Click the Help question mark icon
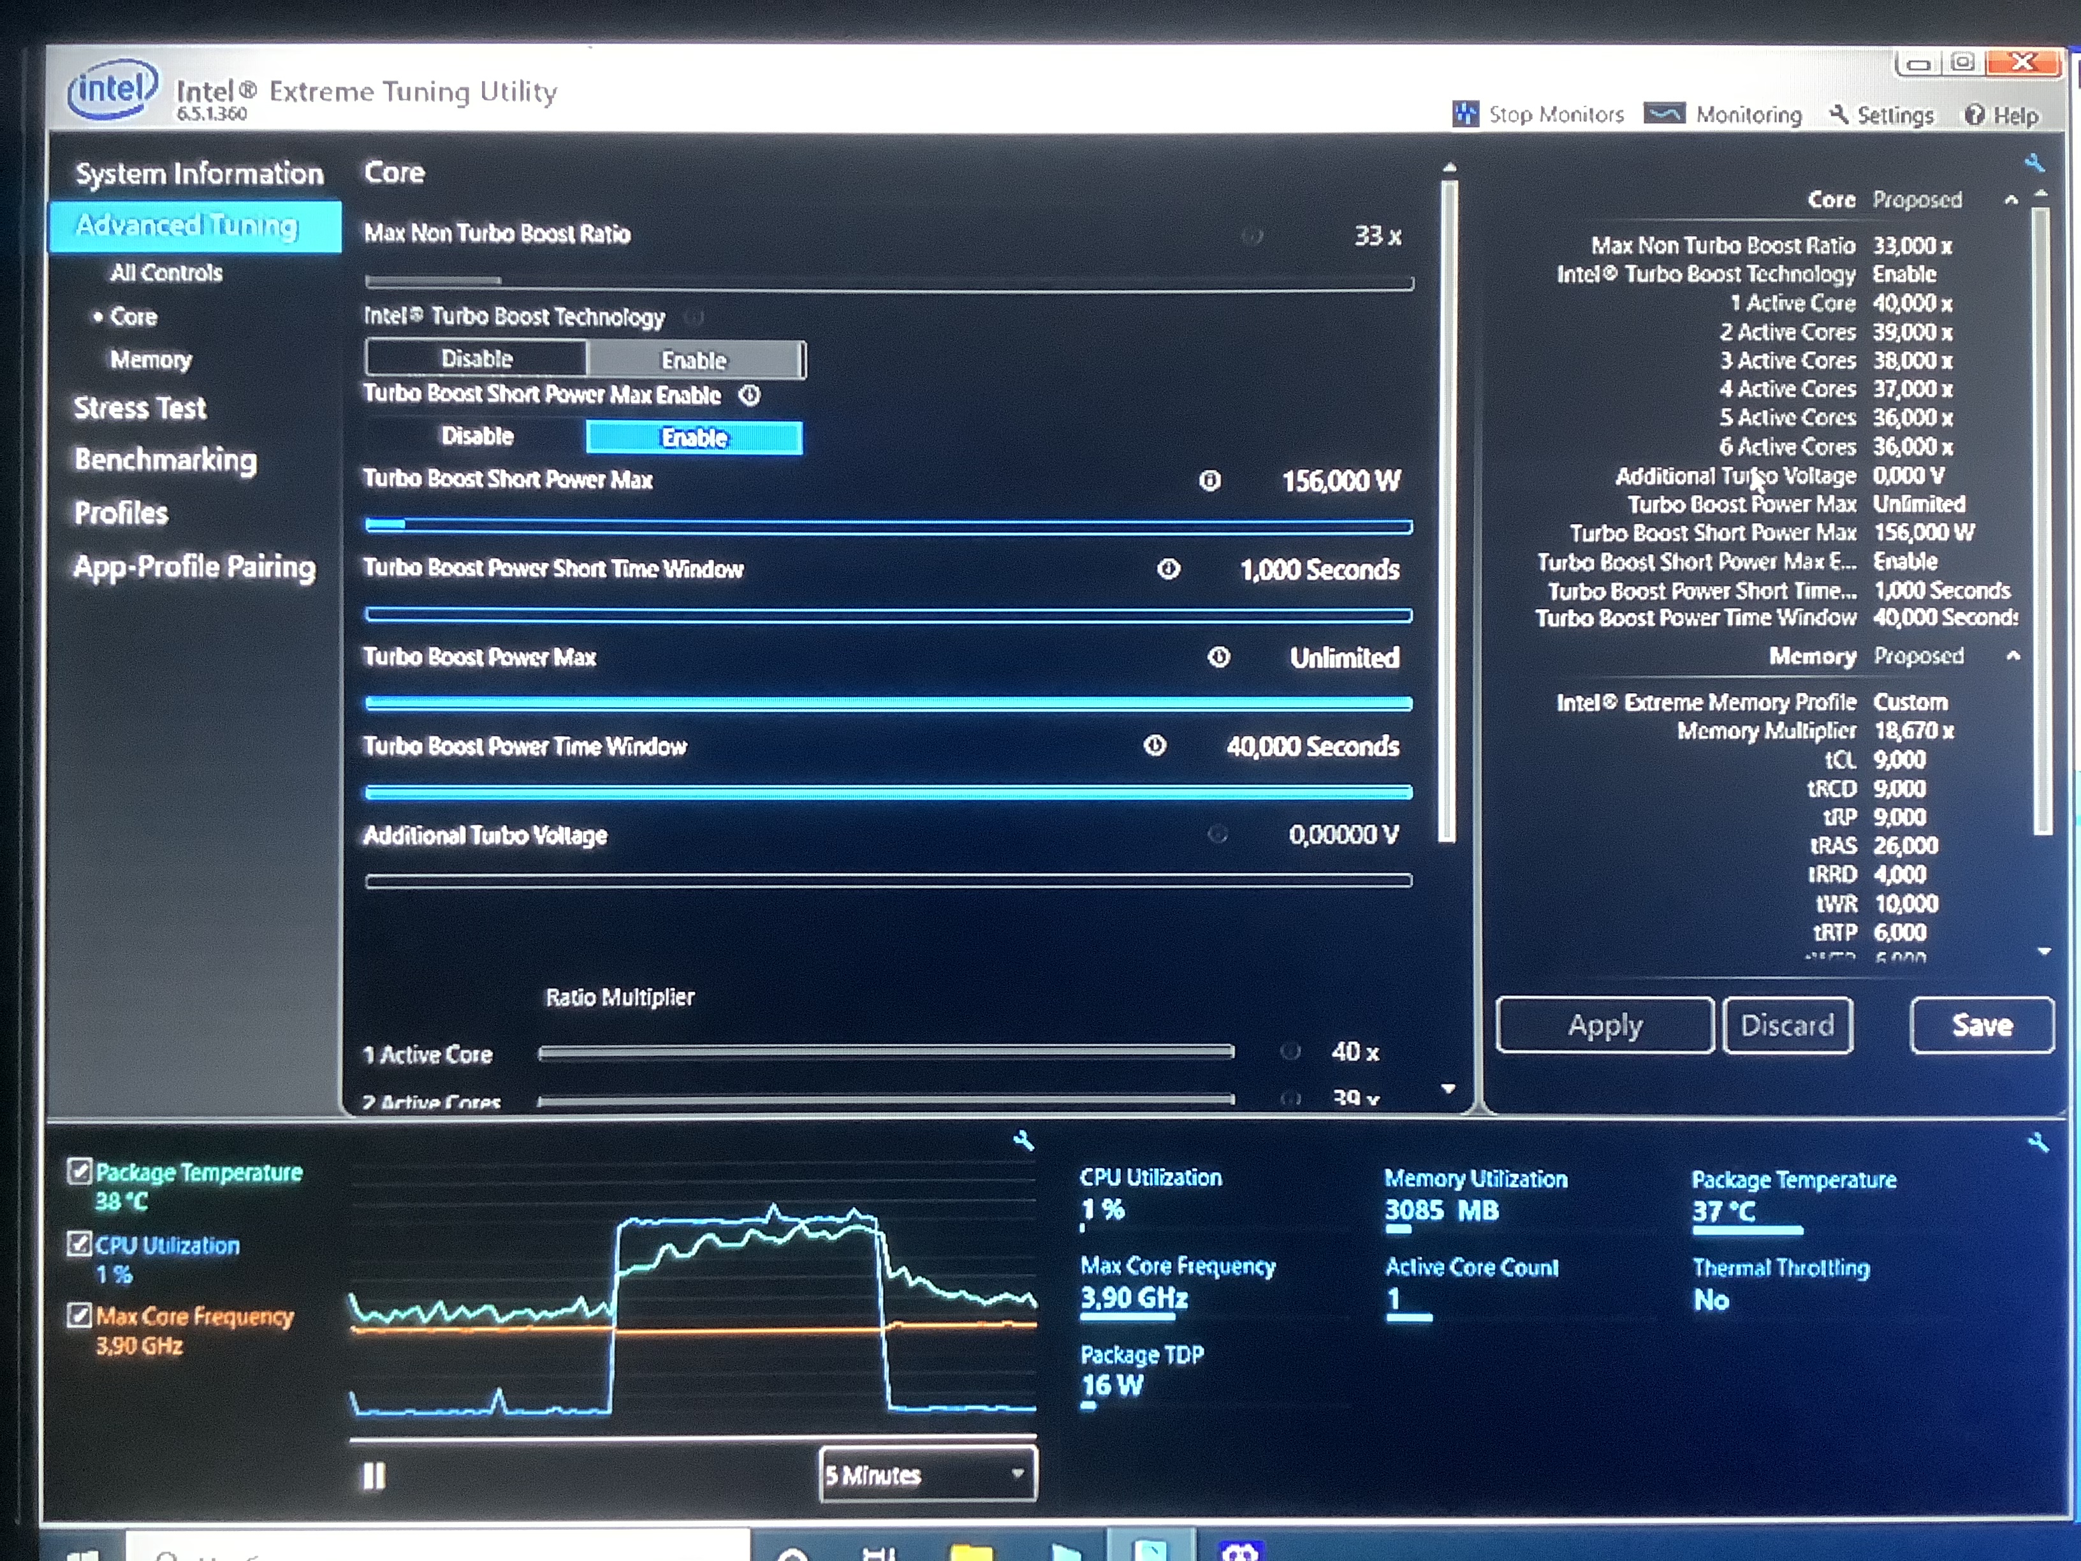The height and width of the screenshot is (1561, 2081). (1974, 115)
